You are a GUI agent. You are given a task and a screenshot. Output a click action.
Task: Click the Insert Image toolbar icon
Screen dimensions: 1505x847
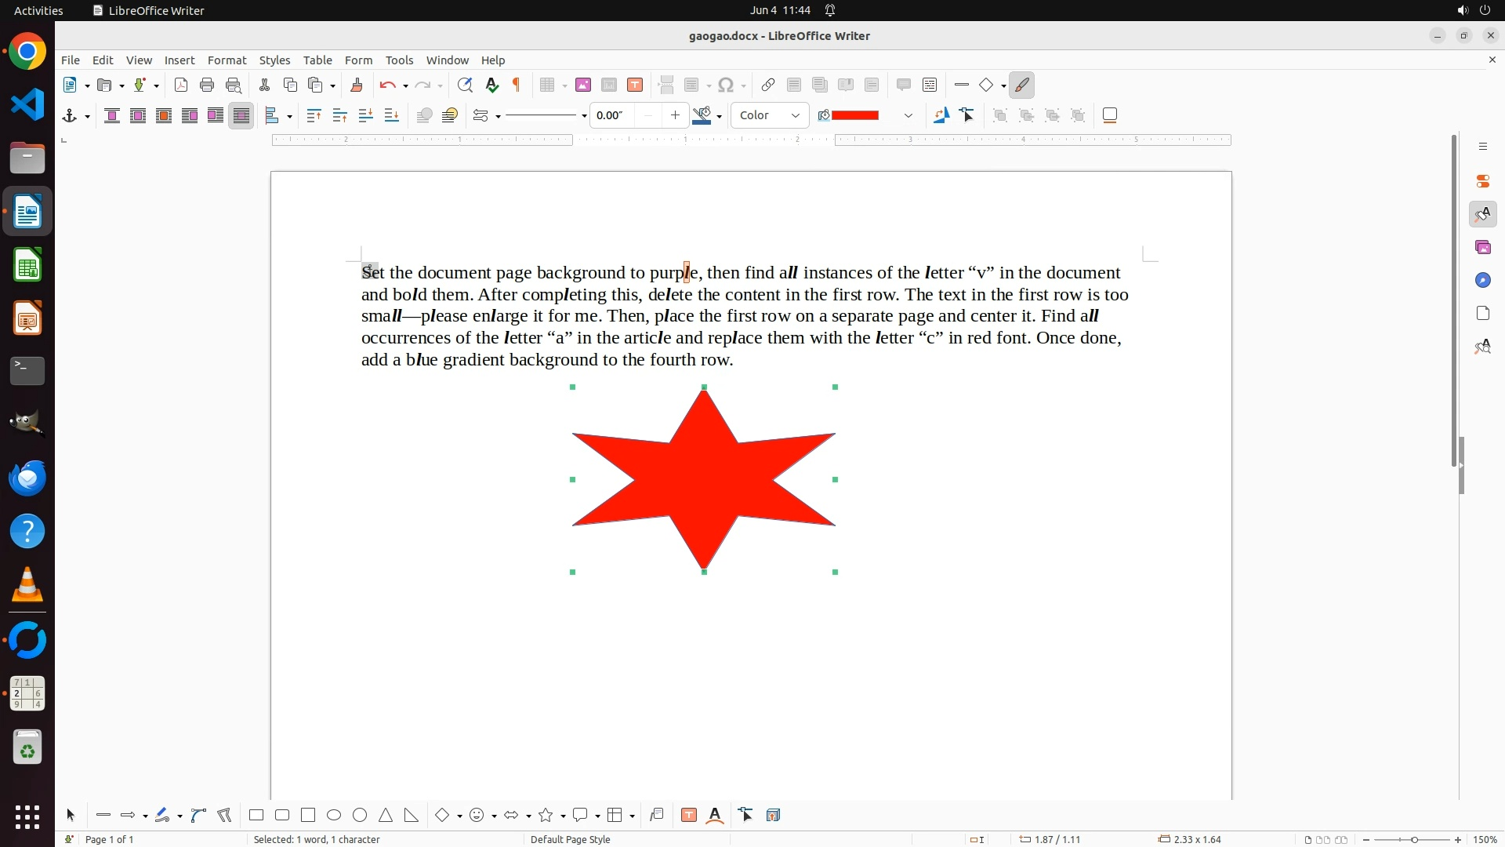(583, 85)
